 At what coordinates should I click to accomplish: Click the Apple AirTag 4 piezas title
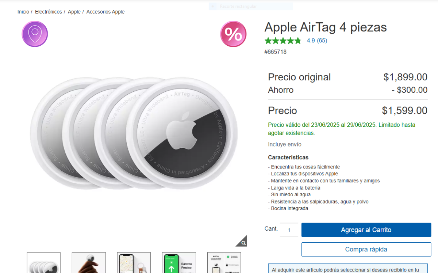(326, 27)
